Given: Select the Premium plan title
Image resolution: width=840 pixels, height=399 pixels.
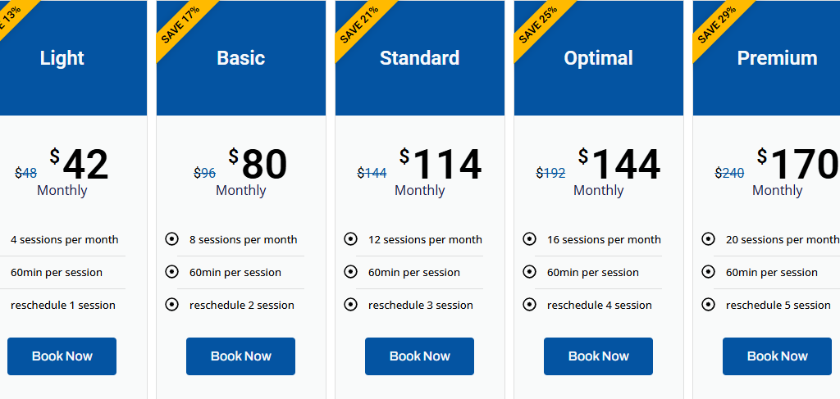Looking at the screenshot, I should (778, 58).
